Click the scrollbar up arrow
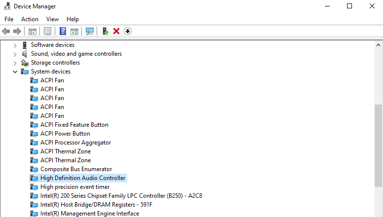This screenshot has height=217, width=383. (378, 45)
